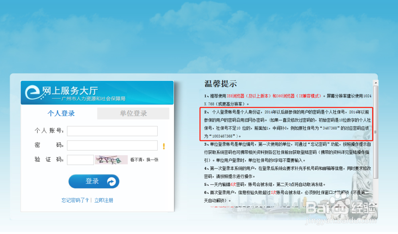Click the blue 登录 button
The height and width of the screenshot is (234, 398).
click(x=94, y=181)
